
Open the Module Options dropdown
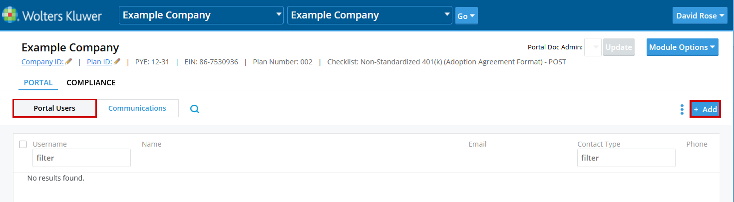tap(682, 47)
